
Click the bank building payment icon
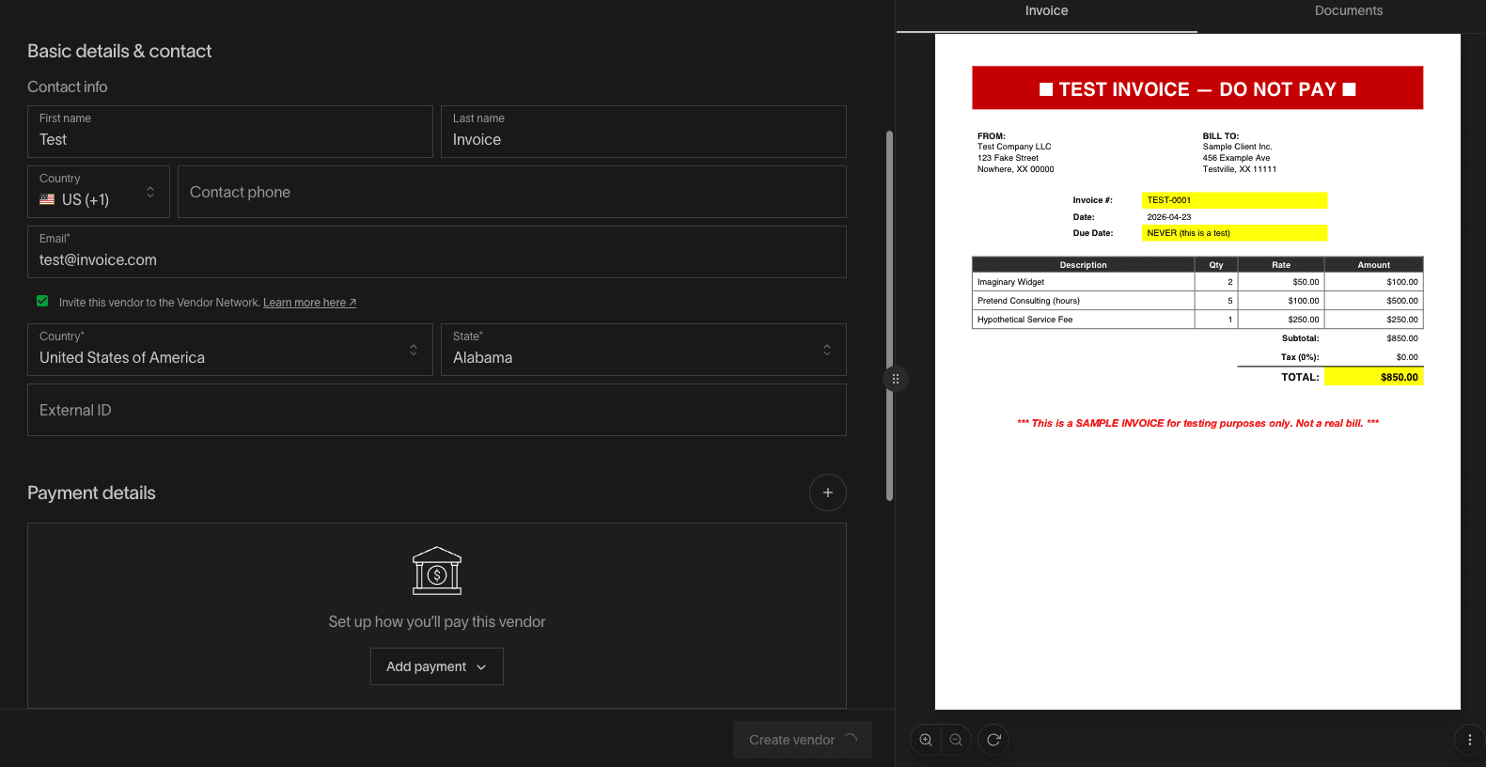coord(437,571)
